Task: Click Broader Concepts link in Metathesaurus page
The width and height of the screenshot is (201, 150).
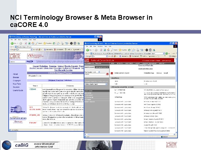Action: click(x=71, y=66)
